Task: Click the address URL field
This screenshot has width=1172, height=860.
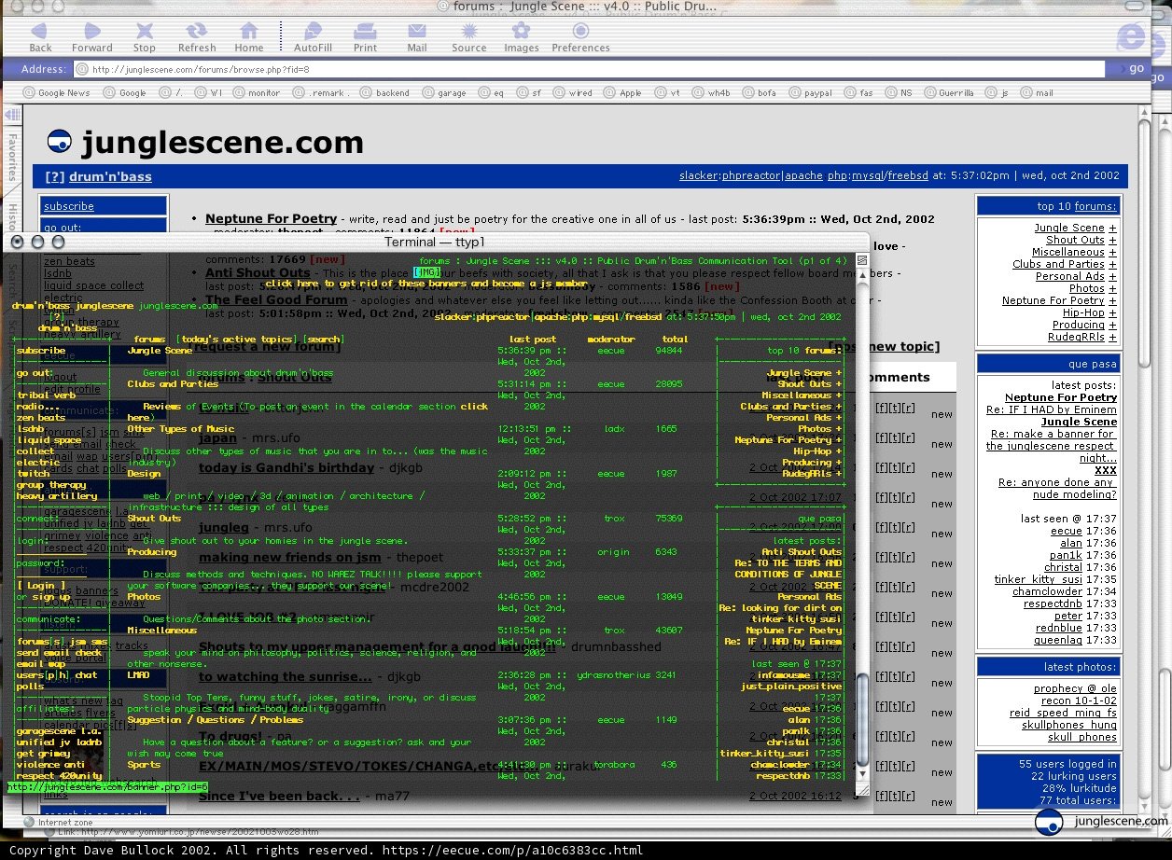Action: click(x=590, y=69)
